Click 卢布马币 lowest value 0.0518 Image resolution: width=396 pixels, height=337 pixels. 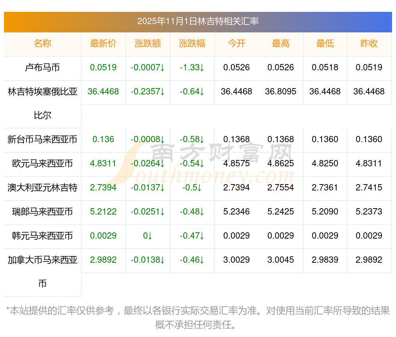point(325,68)
